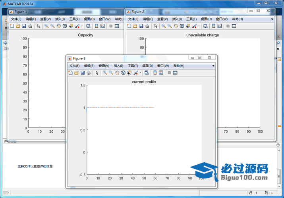Expand Brush tool color dropdown in Figure 1
The image size is (284, 198).
[x=82, y=26]
